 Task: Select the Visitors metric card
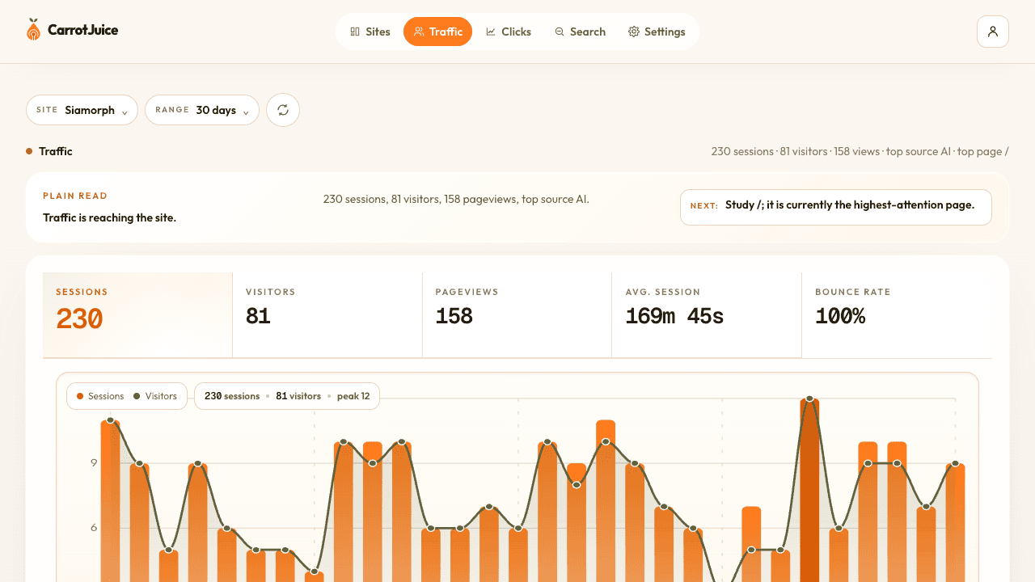click(327, 314)
